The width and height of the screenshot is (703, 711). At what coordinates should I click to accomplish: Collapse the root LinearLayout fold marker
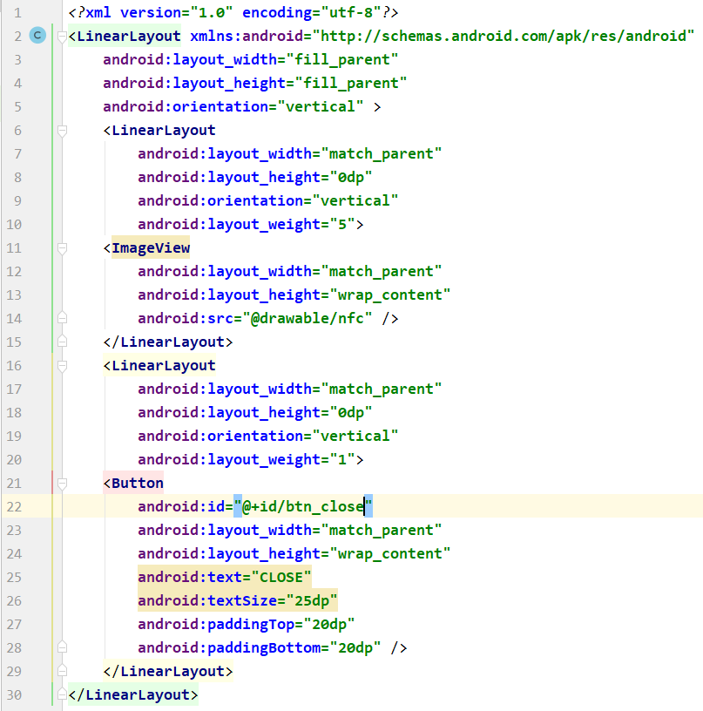point(61,36)
